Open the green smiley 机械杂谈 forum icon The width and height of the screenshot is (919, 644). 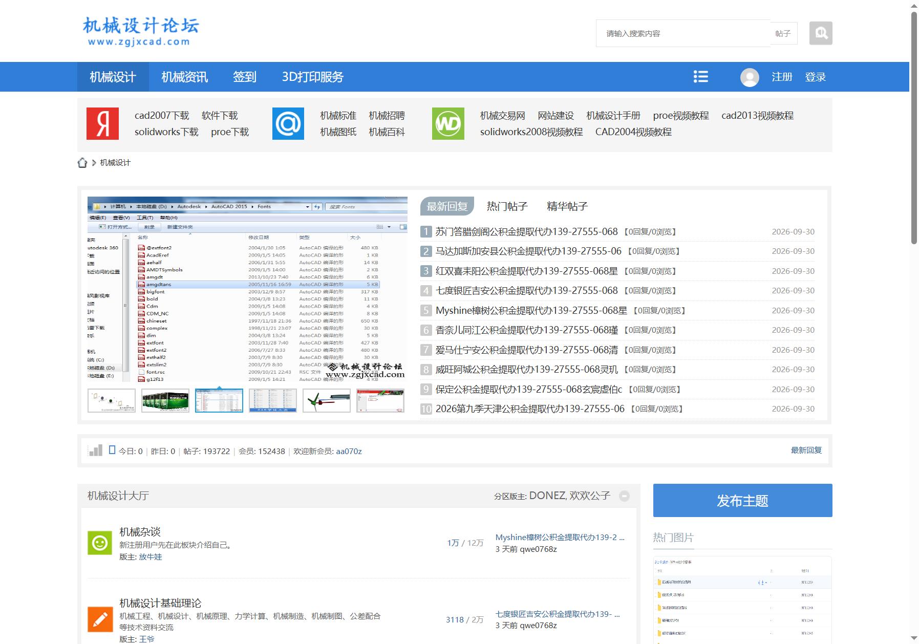(100, 543)
